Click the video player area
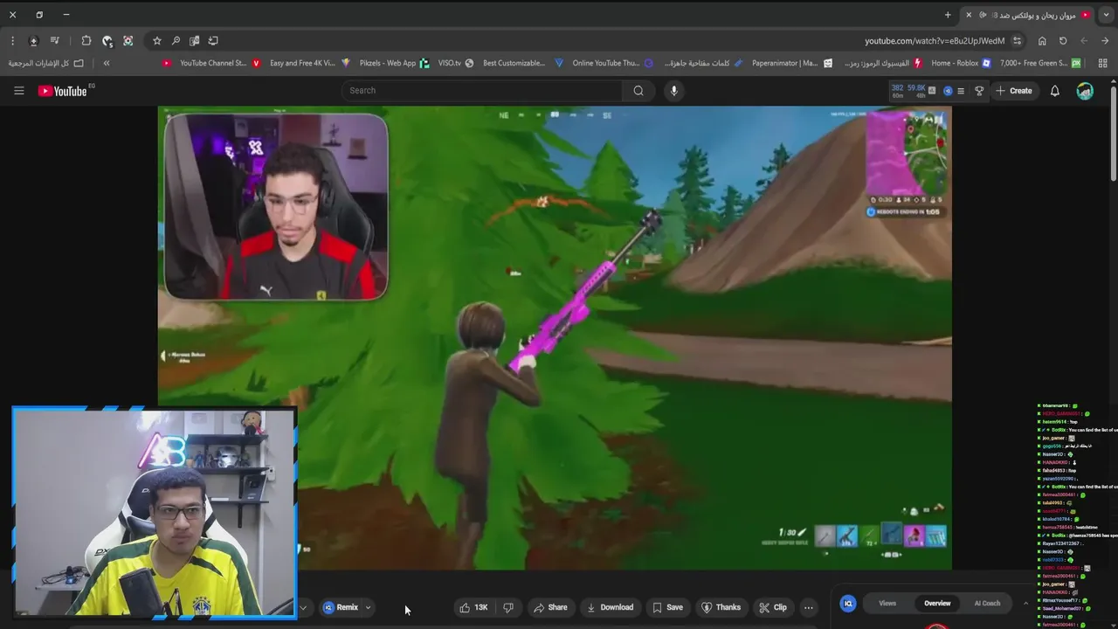This screenshot has width=1118, height=629. [555, 338]
